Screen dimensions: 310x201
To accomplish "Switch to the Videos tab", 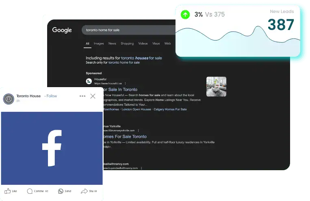I will pyautogui.click(x=143, y=44).
